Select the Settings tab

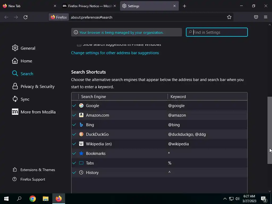[x=149, y=6]
